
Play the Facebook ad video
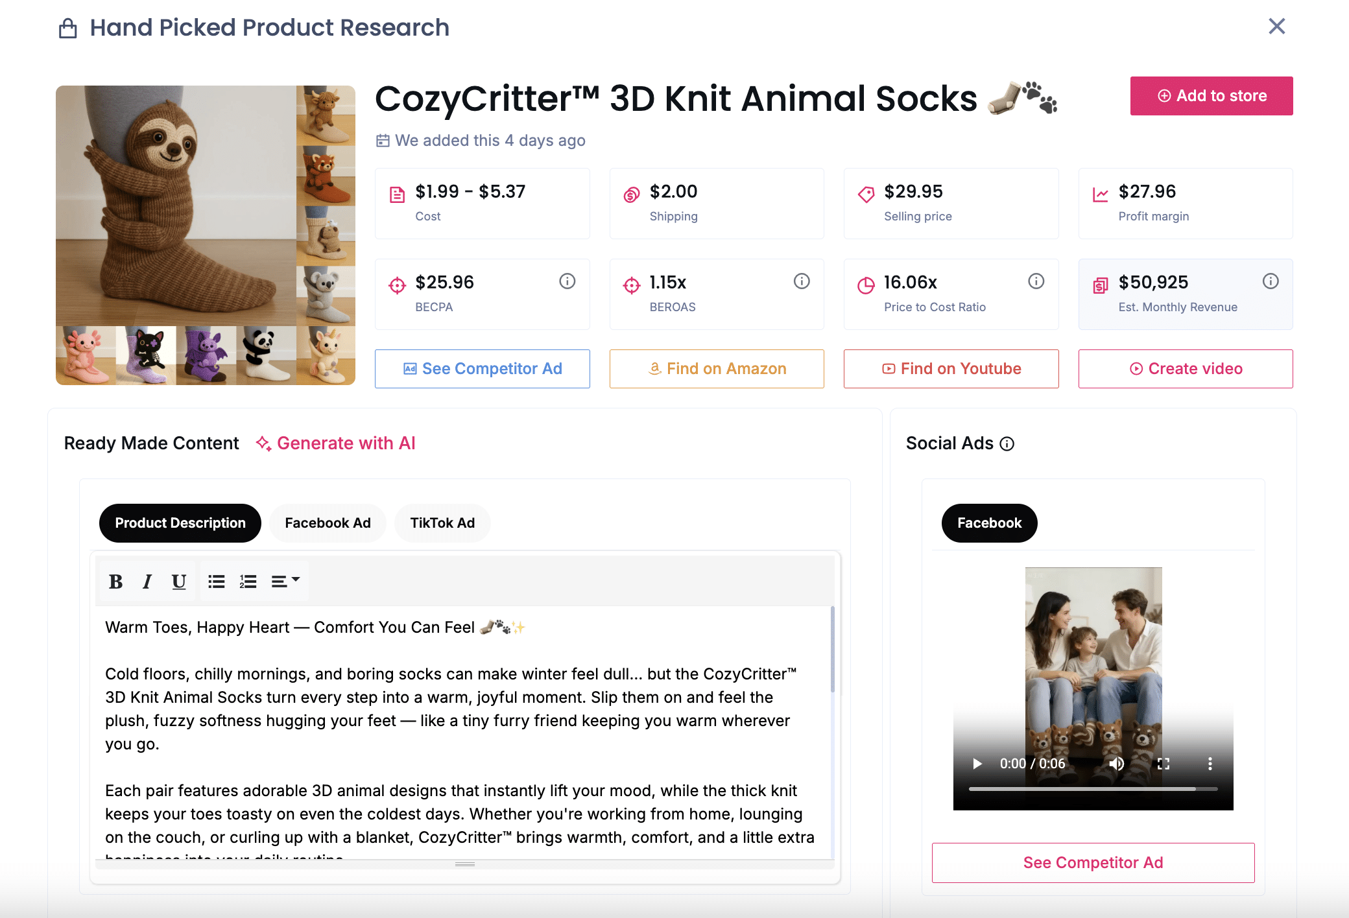[977, 764]
